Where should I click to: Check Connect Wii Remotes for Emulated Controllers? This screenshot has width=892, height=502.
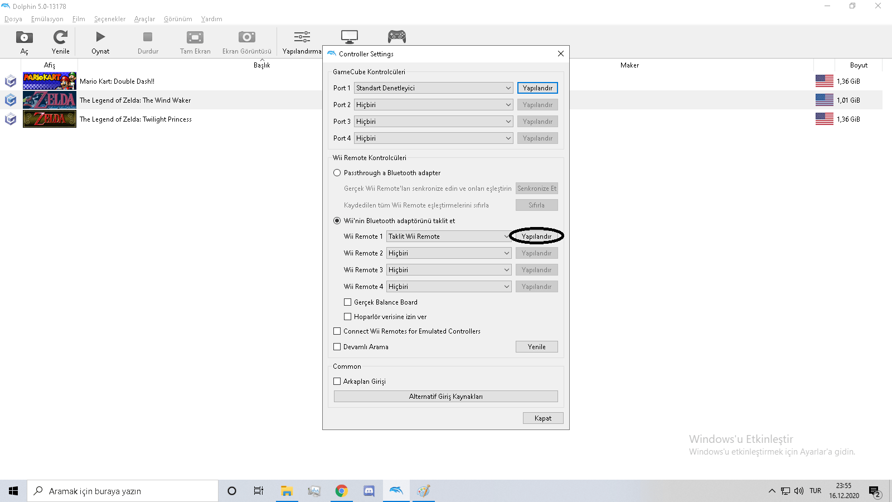tap(337, 331)
